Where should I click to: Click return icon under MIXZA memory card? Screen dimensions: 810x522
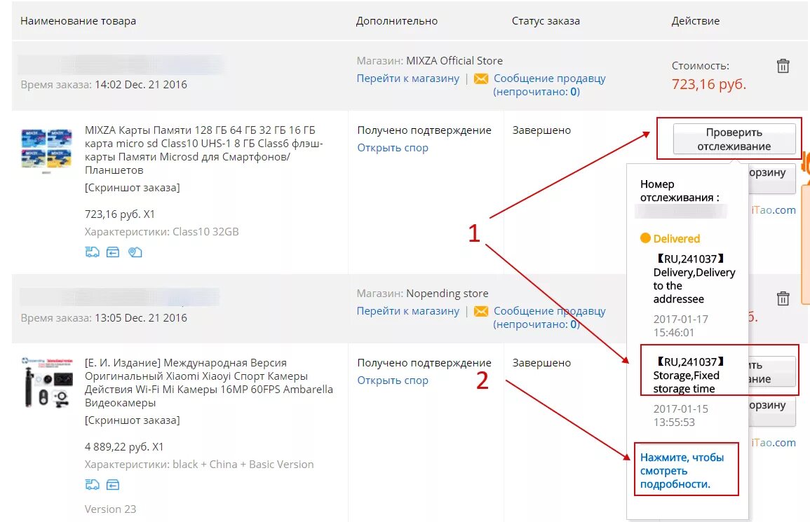pos(113,252)
